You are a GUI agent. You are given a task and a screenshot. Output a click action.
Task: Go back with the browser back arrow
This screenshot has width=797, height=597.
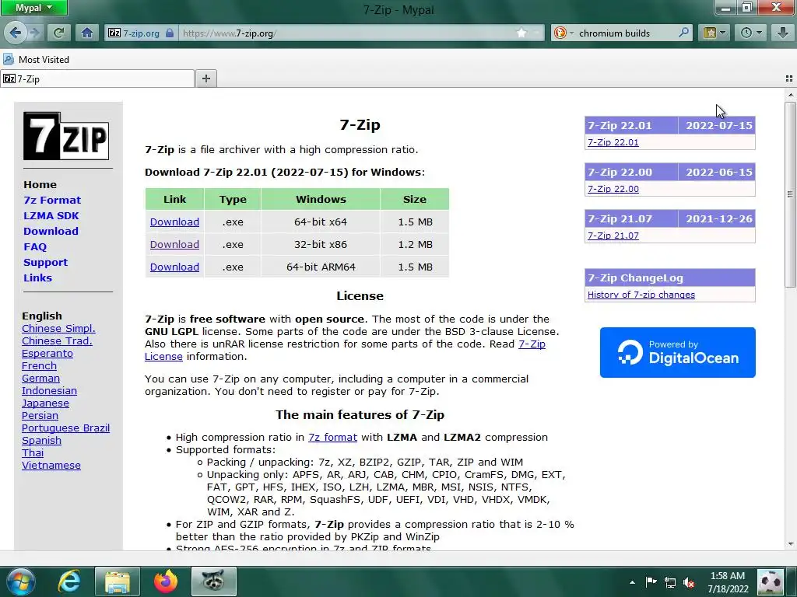click(x=15, y=33)
